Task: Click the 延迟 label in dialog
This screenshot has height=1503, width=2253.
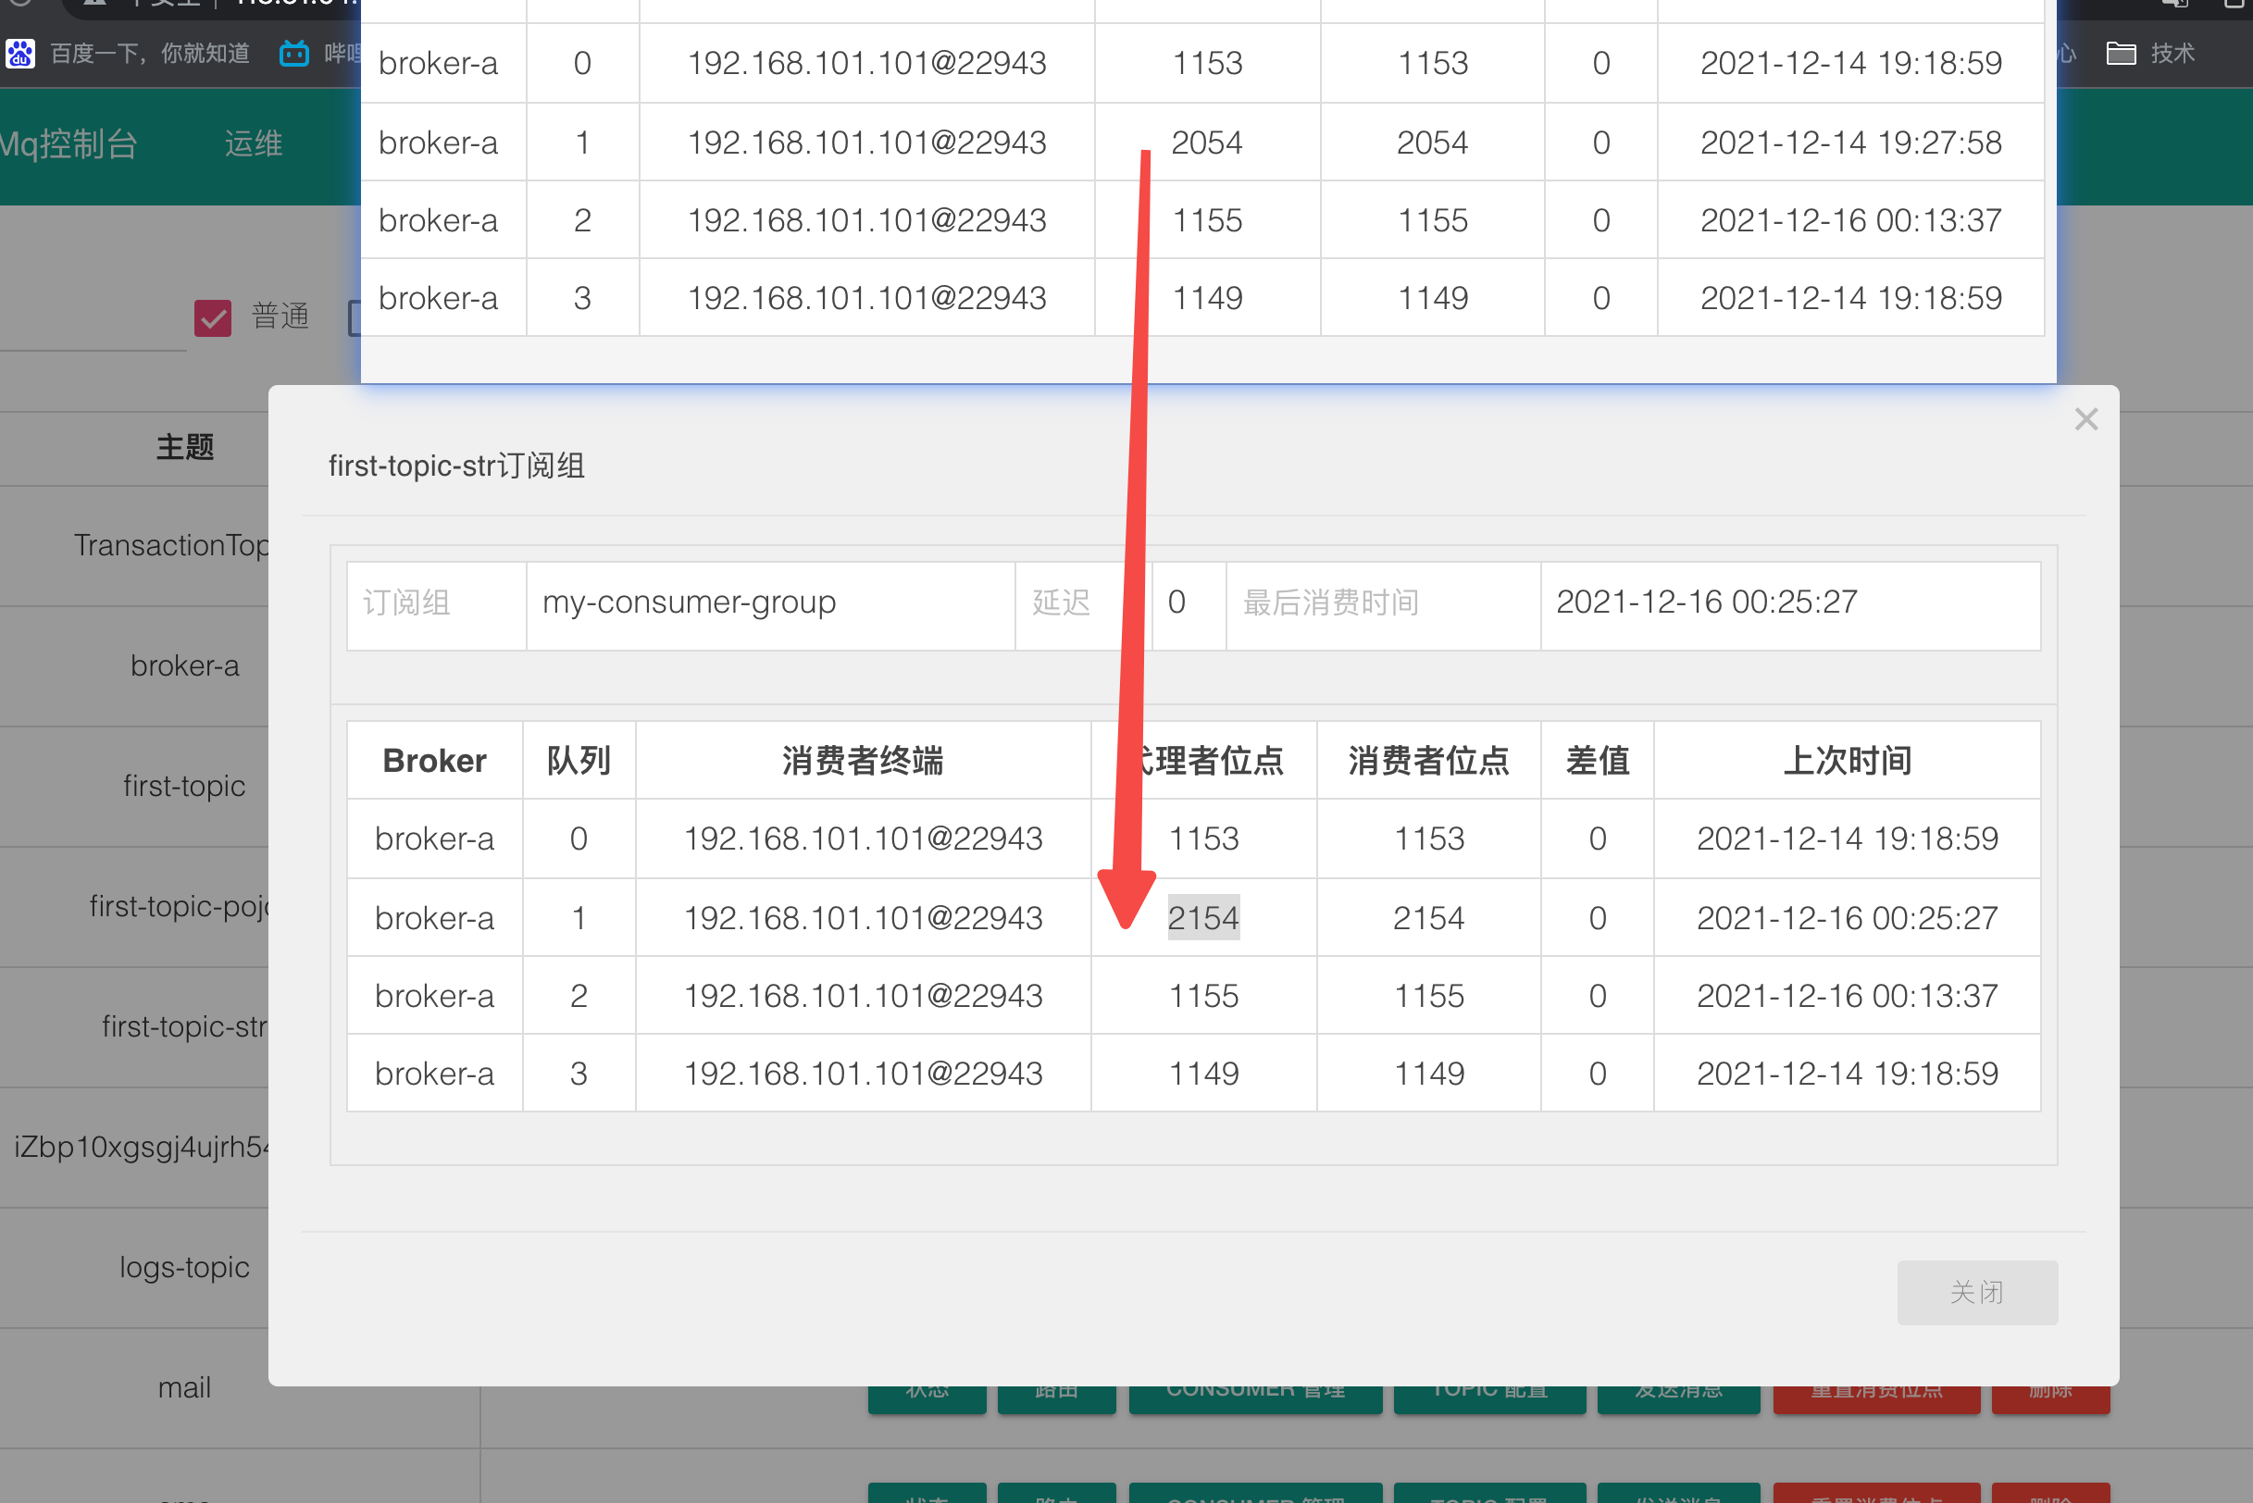Action: 1062,602
